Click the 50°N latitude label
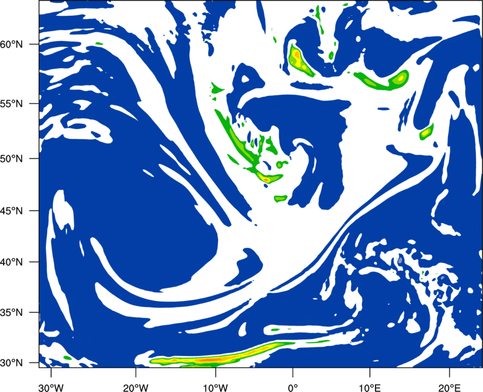Viewport: 483px width, 392px height. (x=11, y=159)
